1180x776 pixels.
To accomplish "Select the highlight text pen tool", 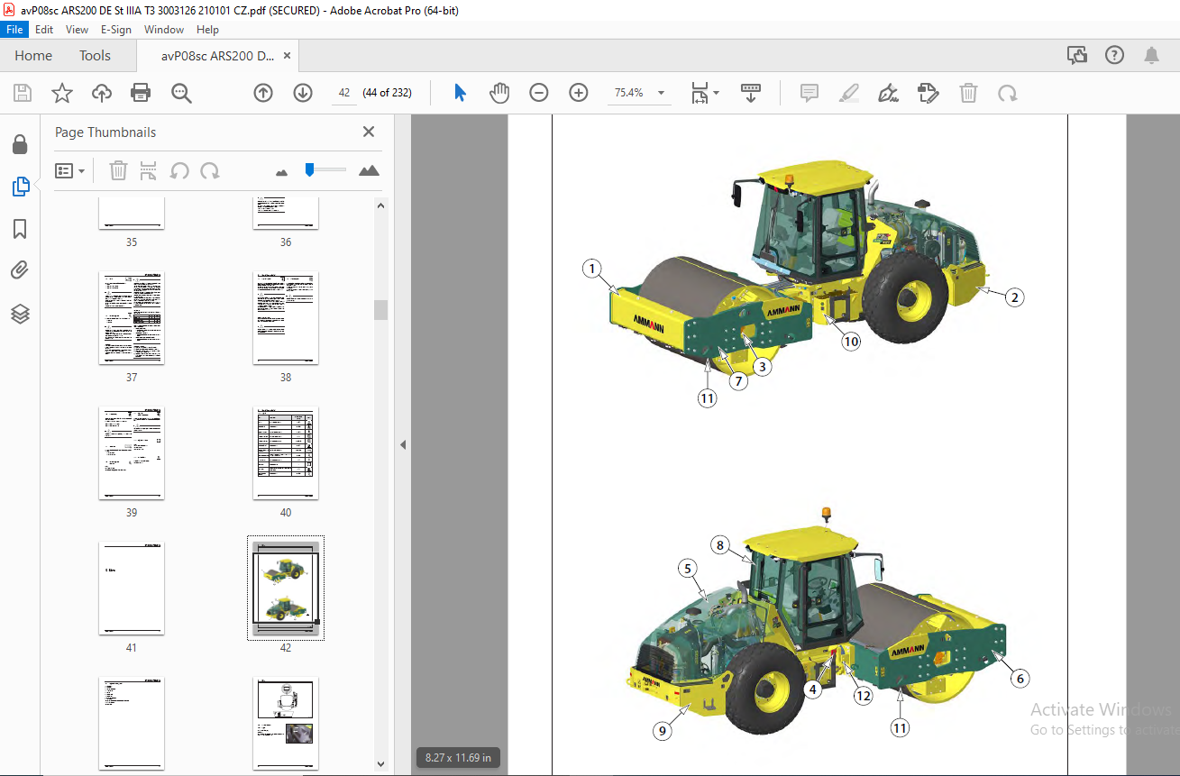I will [x=848, y=93].
